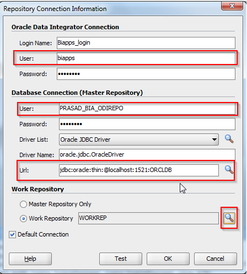The height and width of the screenshot is (274, 247).
Task: Click the Master Repository Password field
Action: coord(147,124)
